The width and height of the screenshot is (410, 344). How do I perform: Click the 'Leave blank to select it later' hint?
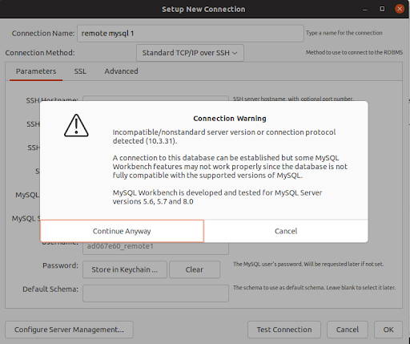(361, 288)
